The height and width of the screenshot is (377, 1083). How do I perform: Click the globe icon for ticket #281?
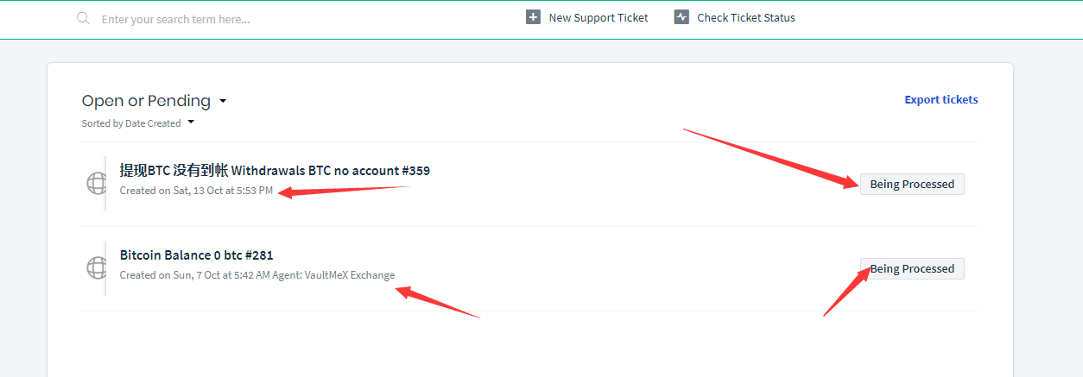(97, 267)
